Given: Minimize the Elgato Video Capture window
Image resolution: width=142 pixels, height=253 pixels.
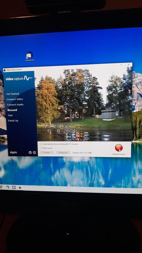Looking at the screenshot, I should click(x=114, y=65).
